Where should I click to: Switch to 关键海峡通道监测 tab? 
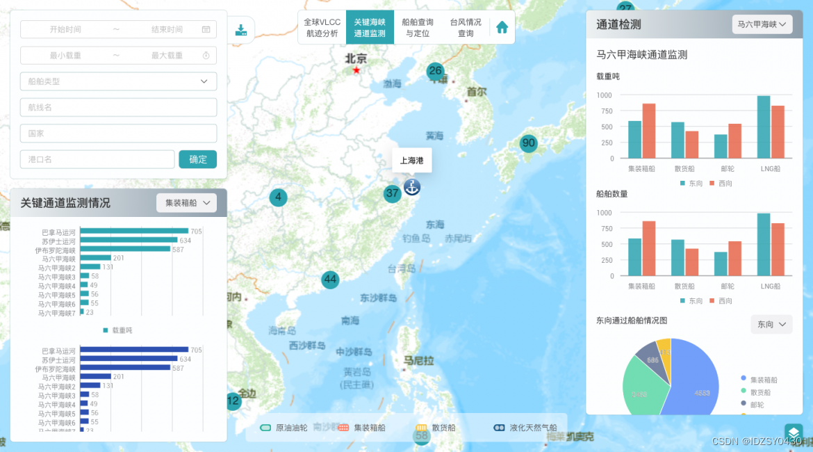click(x=370, y=28)
